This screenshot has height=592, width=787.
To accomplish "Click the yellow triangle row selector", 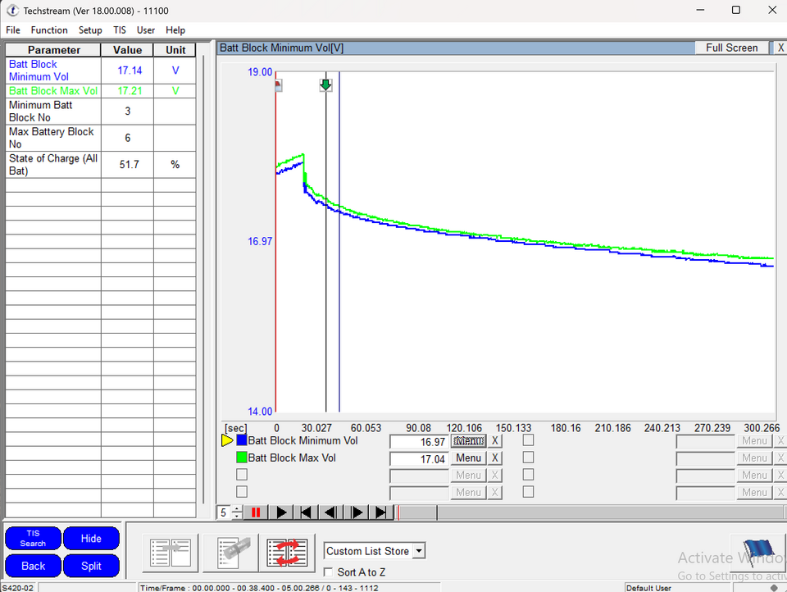I will [x=227, y=441].
